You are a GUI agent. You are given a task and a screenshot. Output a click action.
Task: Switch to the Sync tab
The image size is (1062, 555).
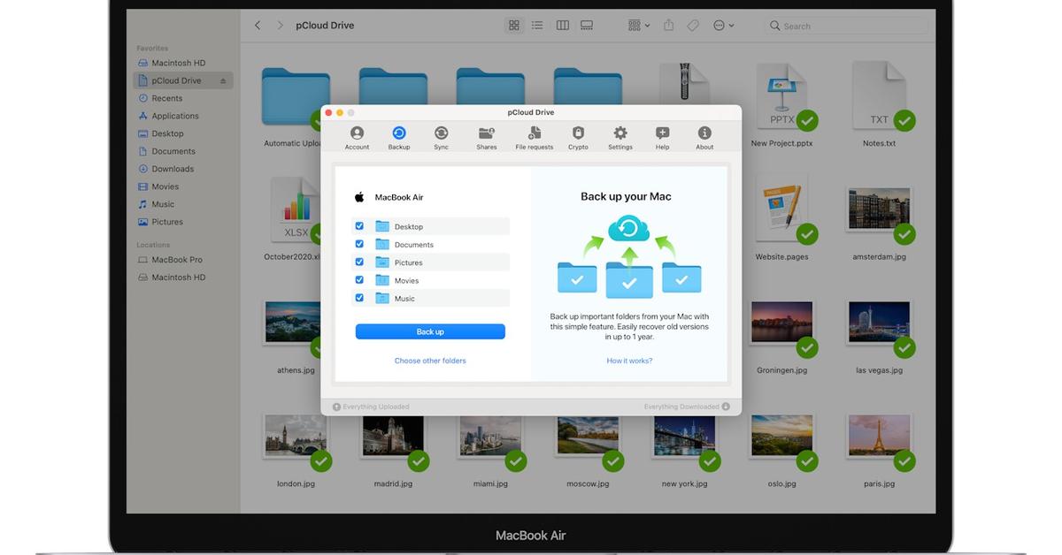click(x=441, y=137)
